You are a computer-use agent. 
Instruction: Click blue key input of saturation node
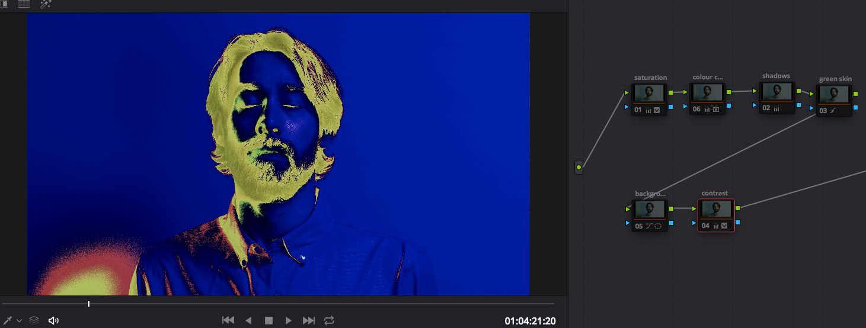pos(627,107)
